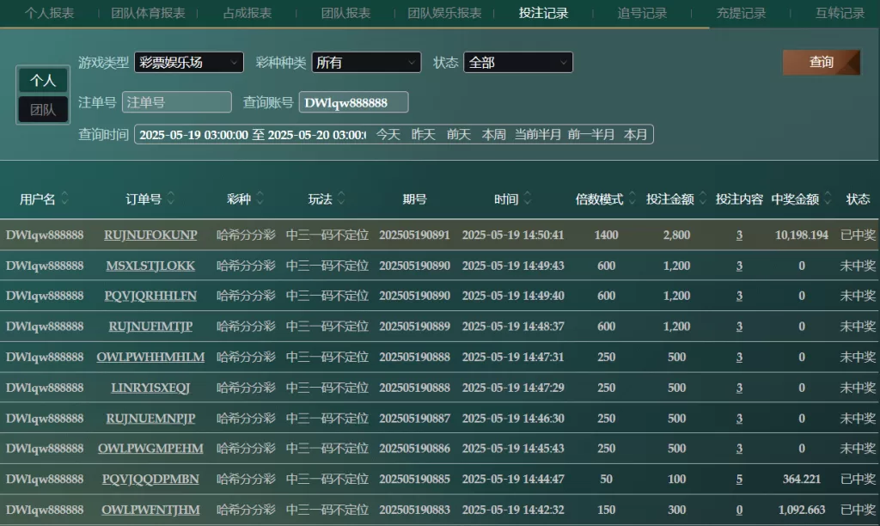
Task: Choose the 昨天 time shortcut
Action: coord(423,135)
